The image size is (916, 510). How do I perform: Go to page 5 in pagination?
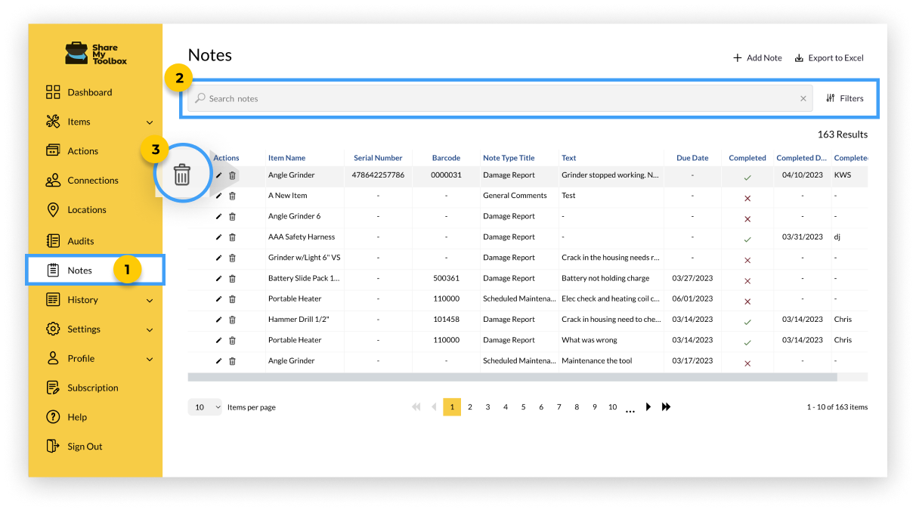tap(523, 407)
